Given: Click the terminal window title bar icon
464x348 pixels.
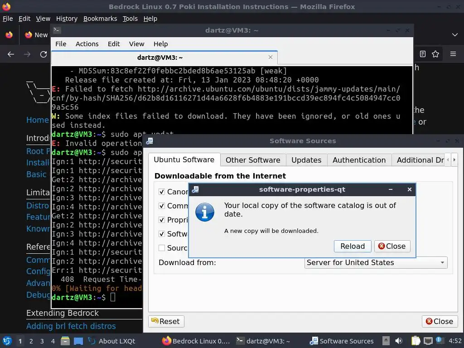Looking at the screenshot, I should pos(57,30).
